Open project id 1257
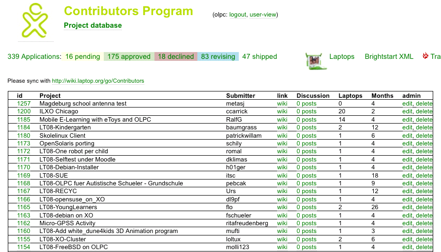The image size is (441, 252). click(23, 104)
